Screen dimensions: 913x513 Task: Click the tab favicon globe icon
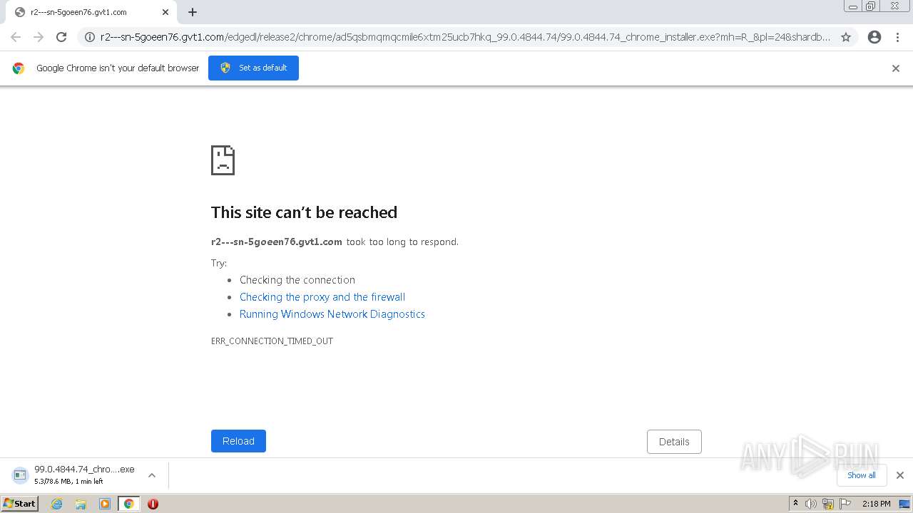click(x=20, y=12)
